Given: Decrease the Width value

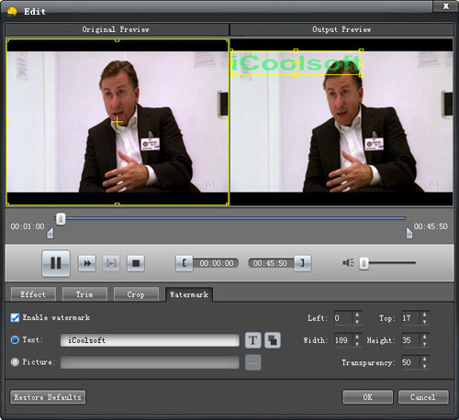Looking at the screenshot, I should tap(357, 344).
